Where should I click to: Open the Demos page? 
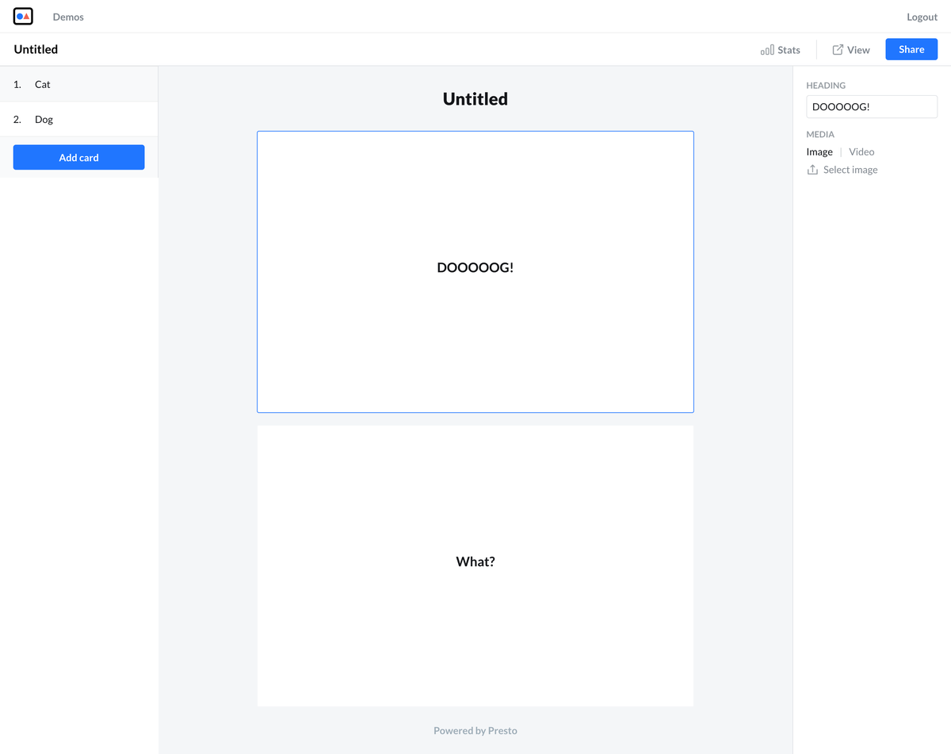coord(68,17)
